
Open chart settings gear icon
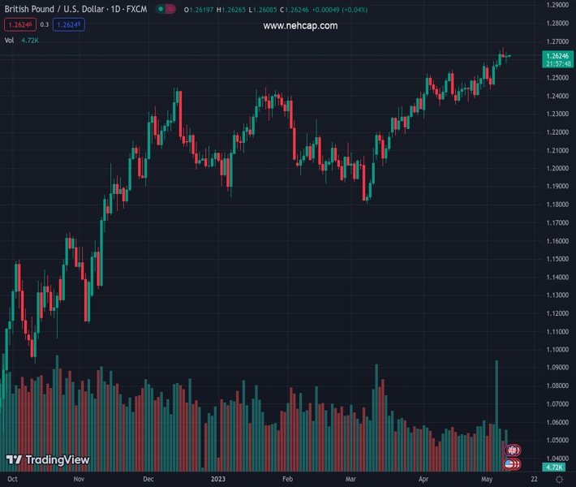coord(559,480)
